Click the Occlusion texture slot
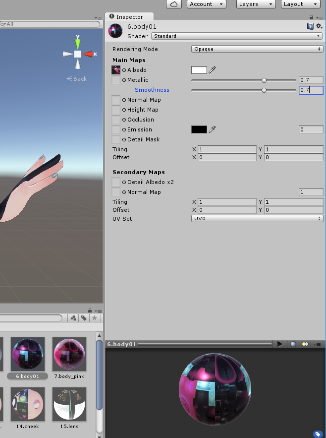The height and width of the screenshot is (438, 326). (116, 120)
